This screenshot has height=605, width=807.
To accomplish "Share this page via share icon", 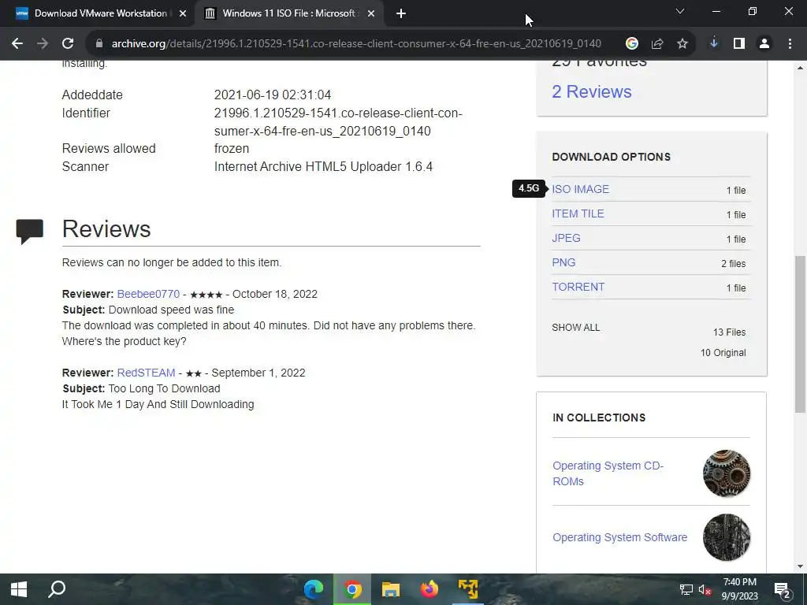I will pos(657,44).
